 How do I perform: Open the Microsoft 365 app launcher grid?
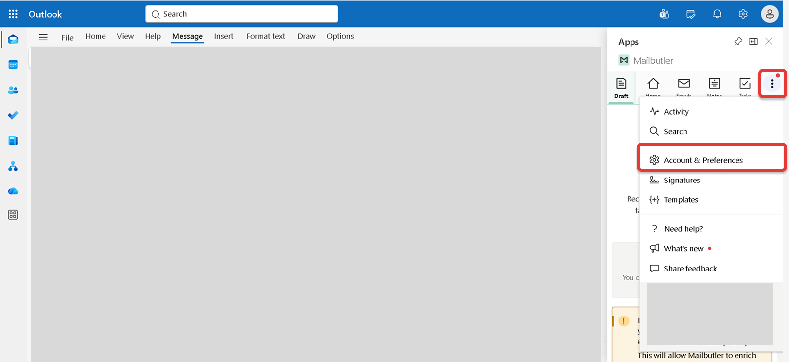coord(13,14)
